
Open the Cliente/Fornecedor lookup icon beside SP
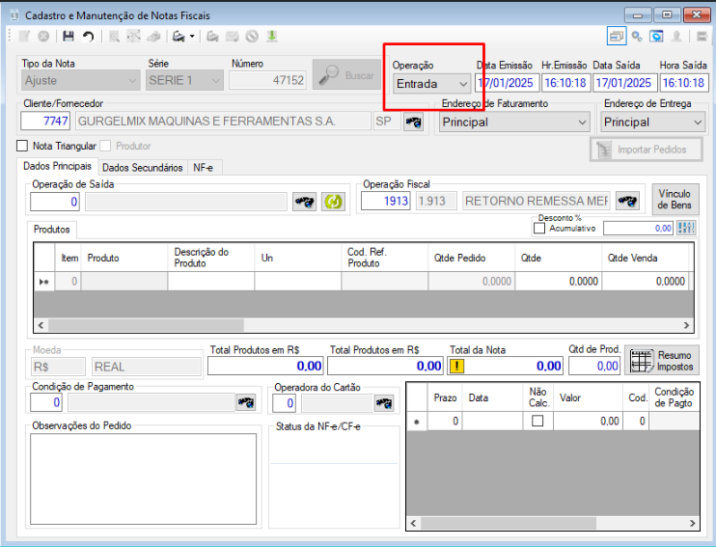413,122
